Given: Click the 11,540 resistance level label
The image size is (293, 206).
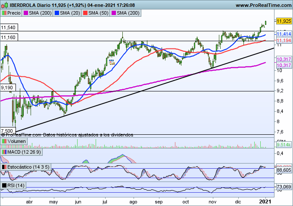Looking at the screenshot, I should [x=8, y=28].
